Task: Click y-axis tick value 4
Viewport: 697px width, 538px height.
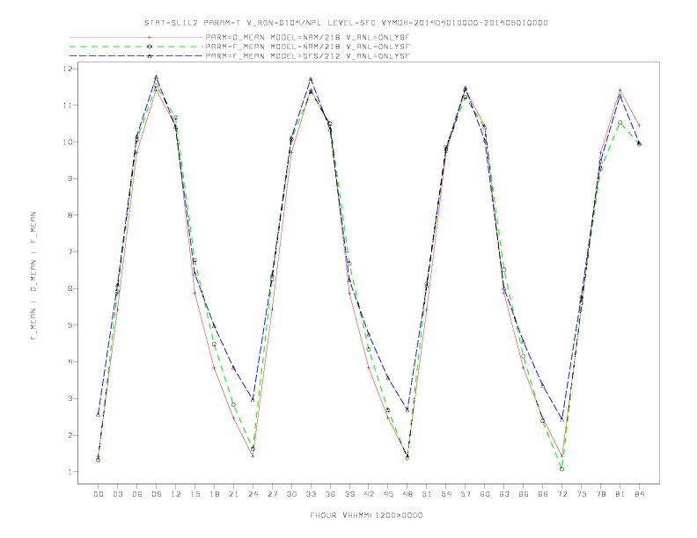Action: click(x=70, y=362)
